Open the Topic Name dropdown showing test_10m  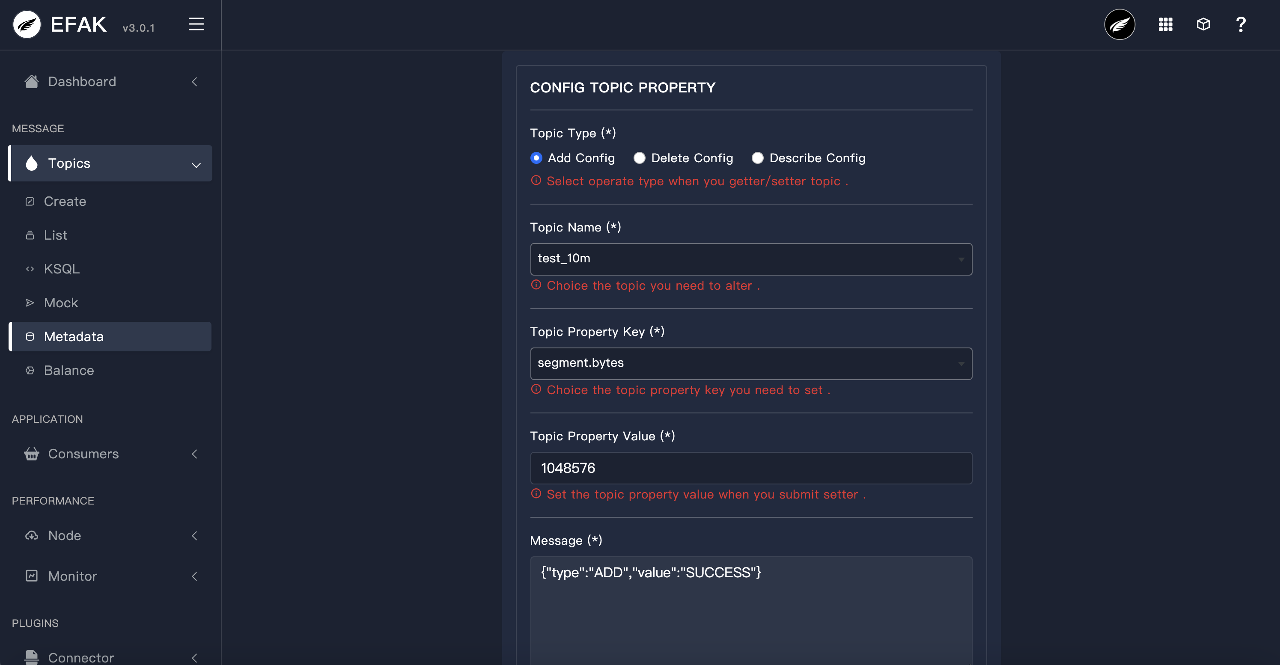[751, 259]
